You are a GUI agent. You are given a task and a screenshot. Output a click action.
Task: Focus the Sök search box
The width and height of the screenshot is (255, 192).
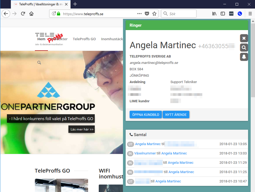click(x=179, y=14)
